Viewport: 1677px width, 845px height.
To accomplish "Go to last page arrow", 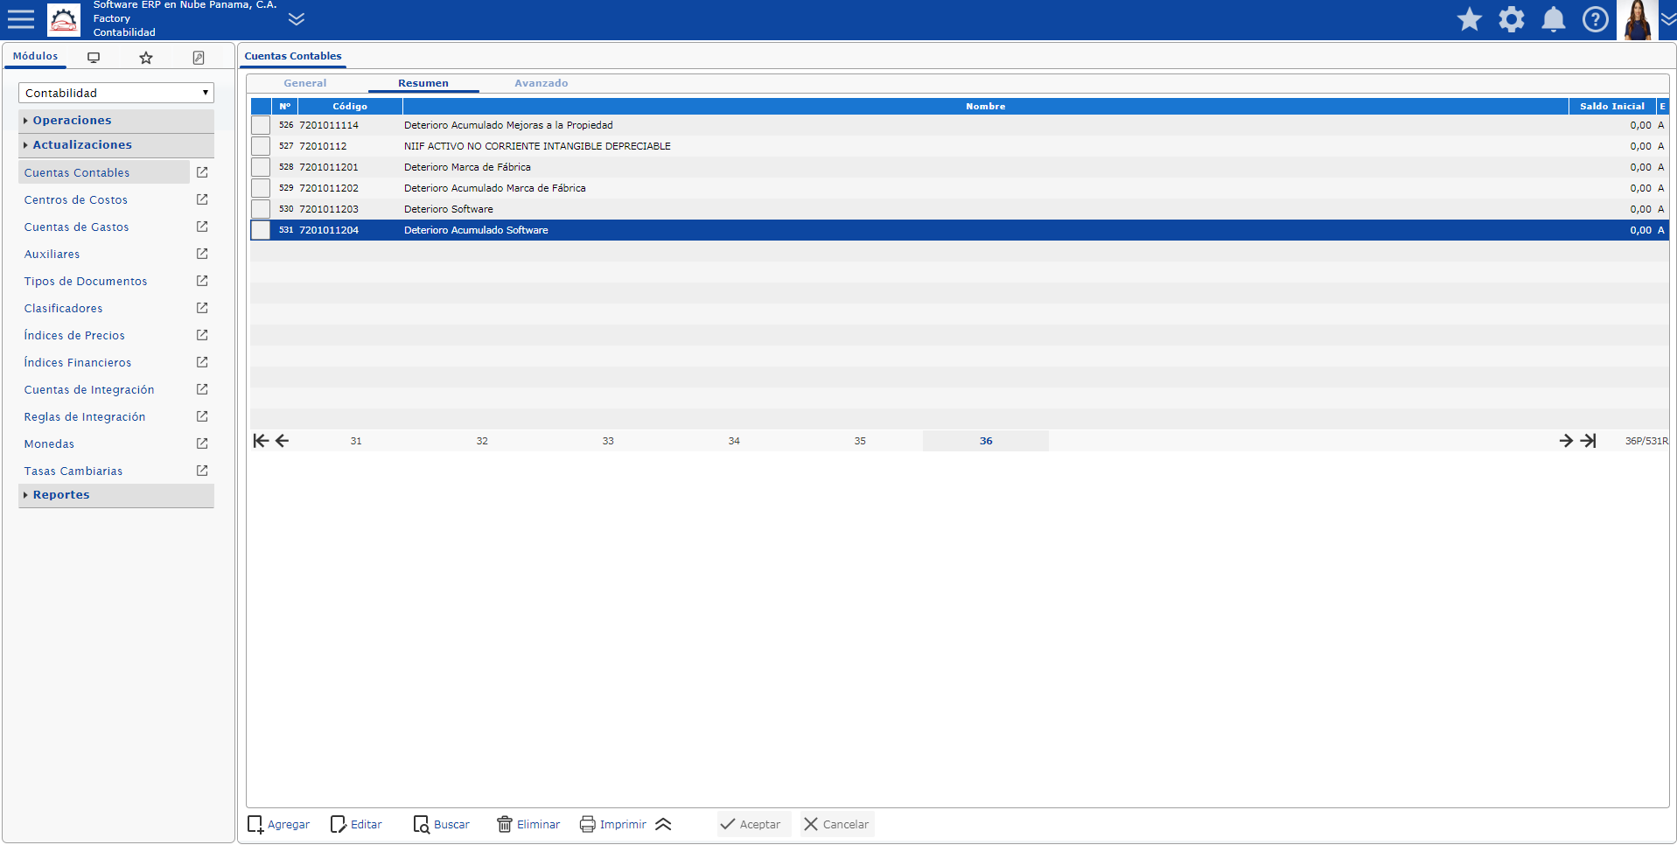I will click(x=1588, y=441).
